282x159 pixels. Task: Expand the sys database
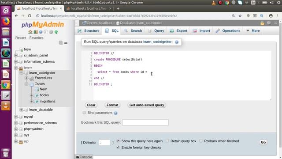click(x=16, y=135)
